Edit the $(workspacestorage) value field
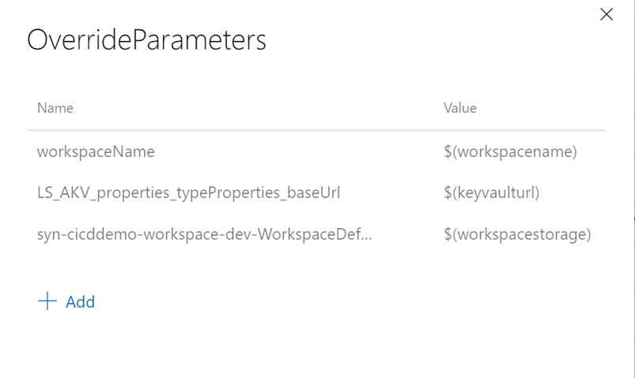 tap(517, 234)
